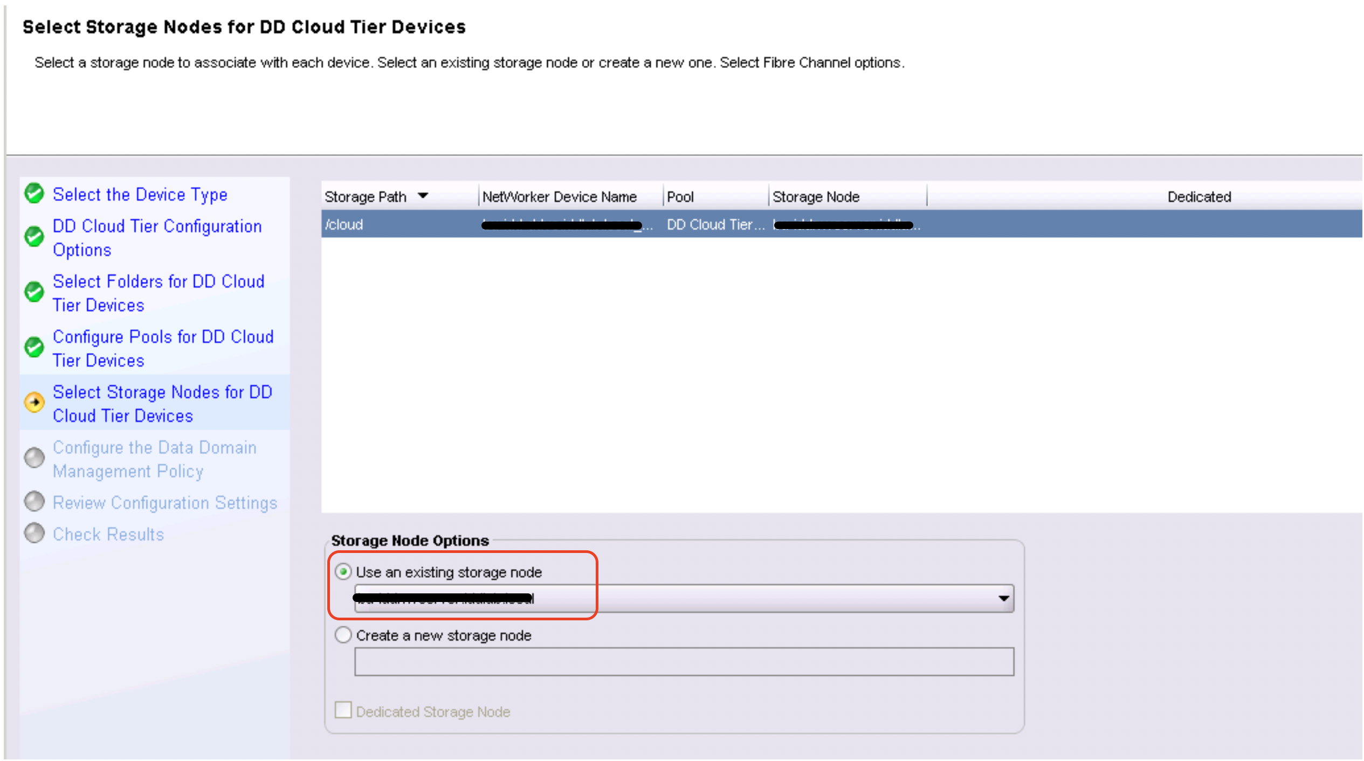Click the new storage node name input field
Viewport: 1364px width, 761px height.
tap(684, 662)
